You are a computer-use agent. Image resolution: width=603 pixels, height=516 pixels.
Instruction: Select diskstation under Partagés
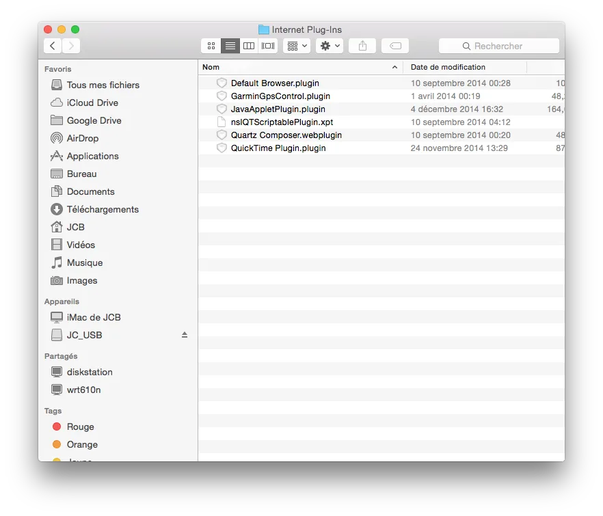(x=89, y=372)
